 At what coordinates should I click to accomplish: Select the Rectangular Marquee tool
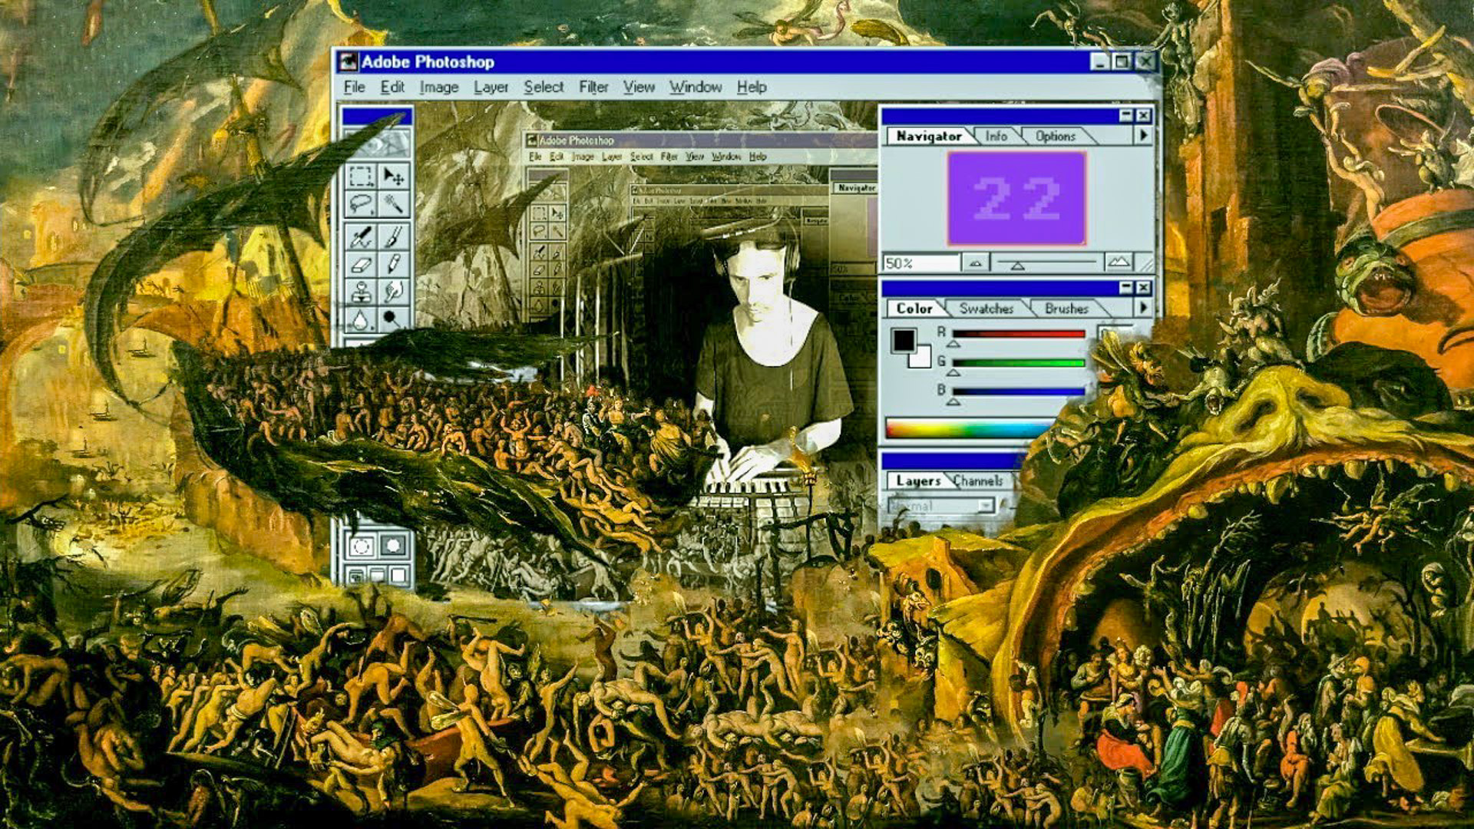click(361, 177)
